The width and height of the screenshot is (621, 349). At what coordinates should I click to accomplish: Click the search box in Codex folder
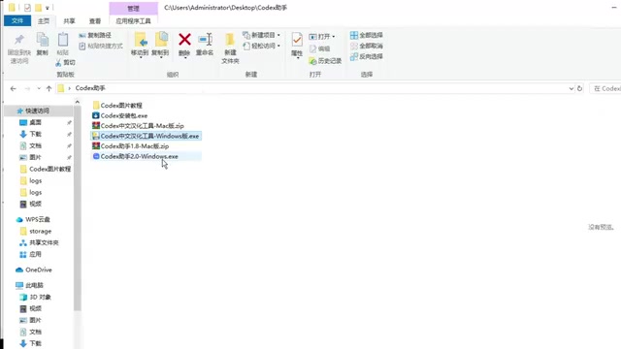point(605,88)
